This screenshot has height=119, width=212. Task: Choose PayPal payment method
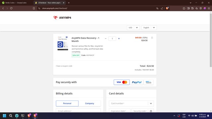pyautogui.click(x=136, y=82)
